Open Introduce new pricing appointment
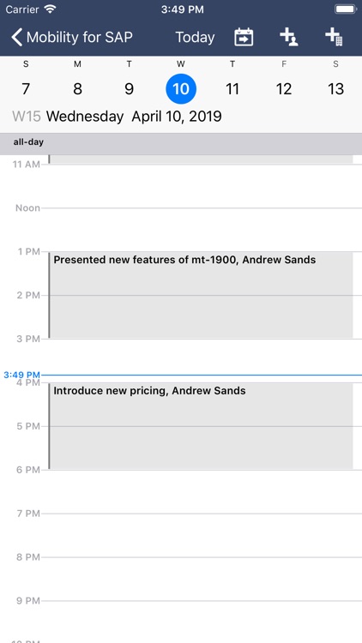This screenshot has height=643, width=362. tap(201, 426)
